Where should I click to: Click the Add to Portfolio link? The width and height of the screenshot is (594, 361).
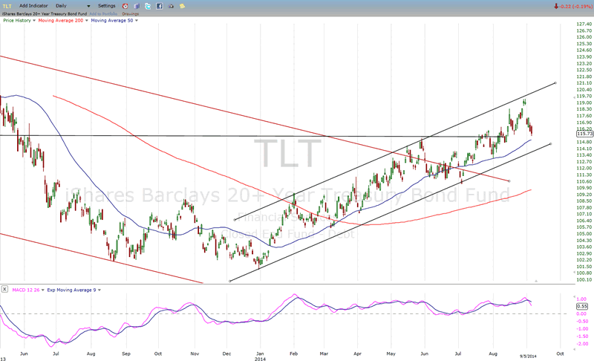(x=103, y=14)
